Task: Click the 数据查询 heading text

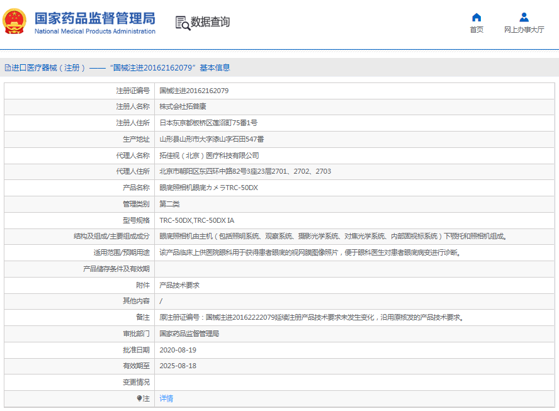Action: 210,22
